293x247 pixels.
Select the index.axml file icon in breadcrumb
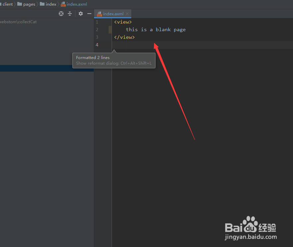[x=63, y=4]
